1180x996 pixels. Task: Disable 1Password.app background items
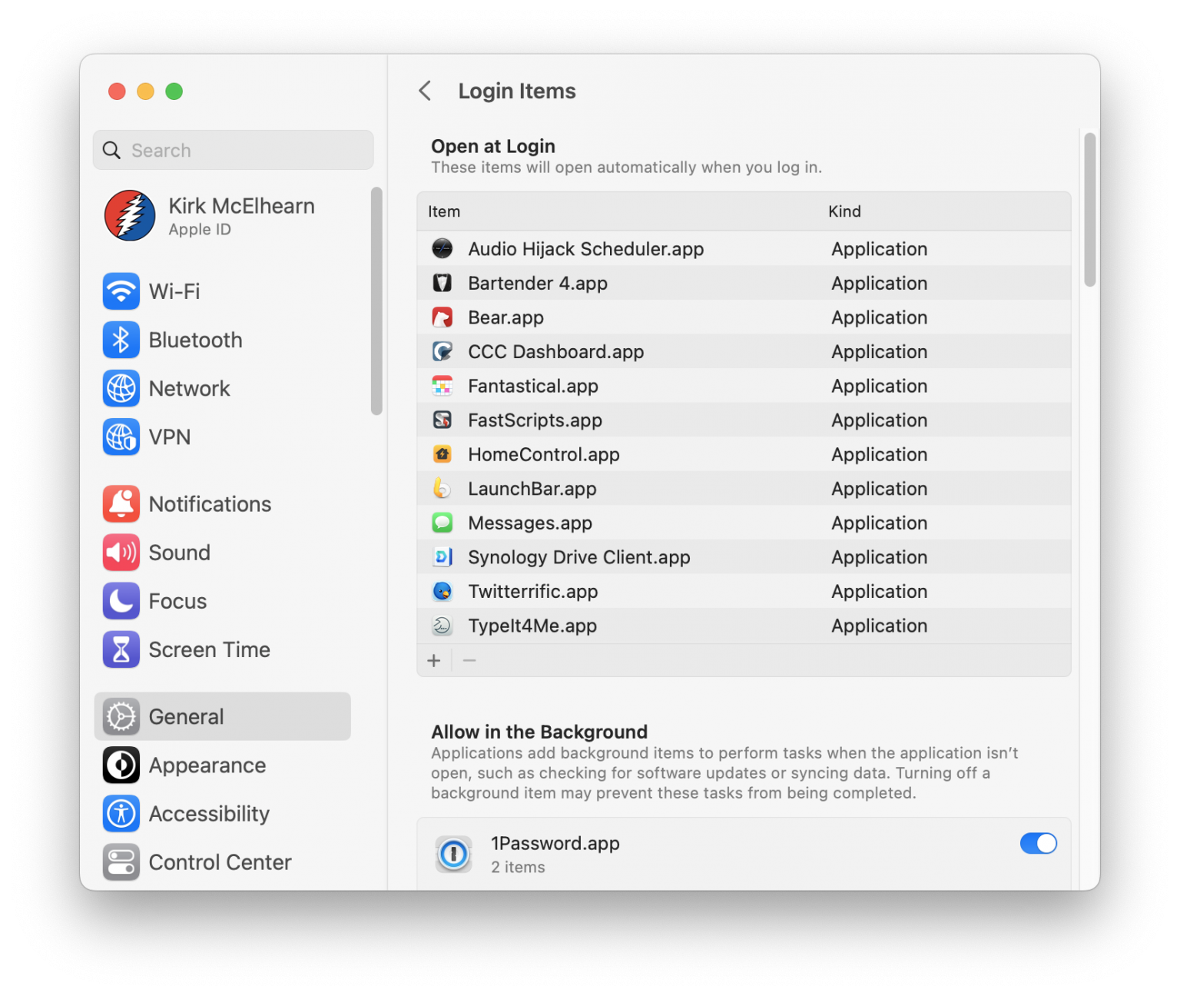(1039, 843)
